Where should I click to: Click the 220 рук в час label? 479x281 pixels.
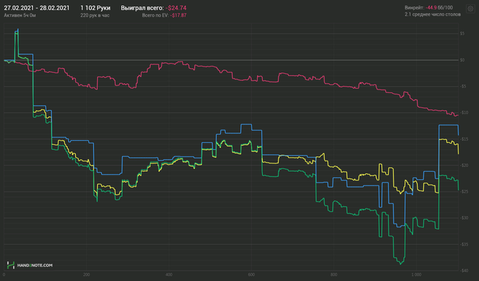(x=95, y=15)
